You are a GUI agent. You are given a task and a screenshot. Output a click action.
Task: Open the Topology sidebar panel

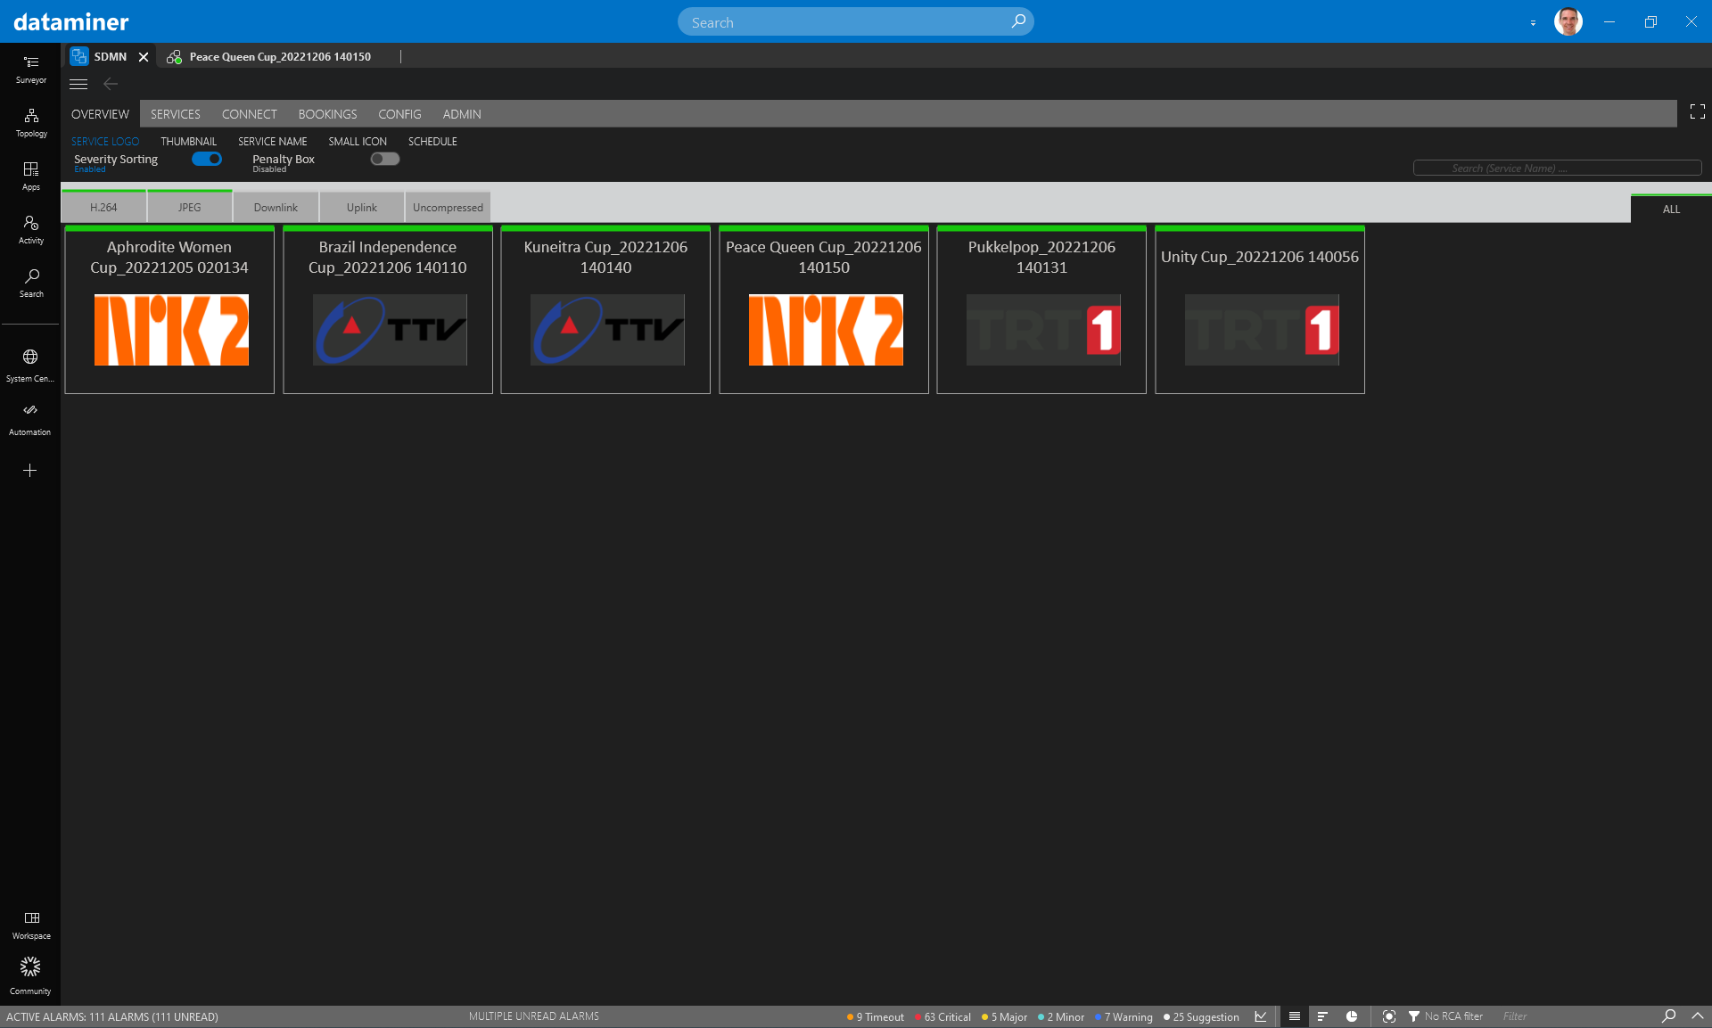tap(30, 123)
